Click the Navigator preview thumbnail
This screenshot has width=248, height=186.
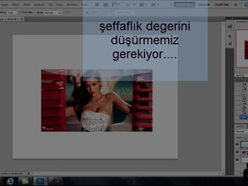pos(242,48)
